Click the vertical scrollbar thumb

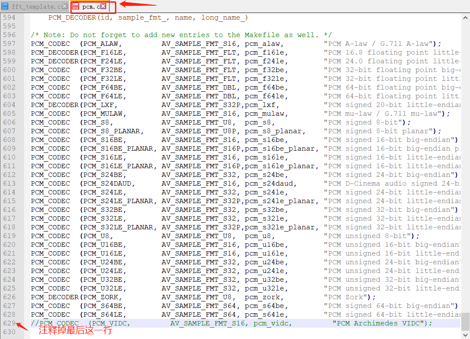(465, 322)
